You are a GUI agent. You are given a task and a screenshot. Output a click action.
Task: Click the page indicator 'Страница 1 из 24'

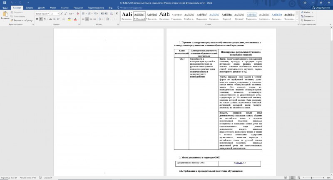coord(9,178)
